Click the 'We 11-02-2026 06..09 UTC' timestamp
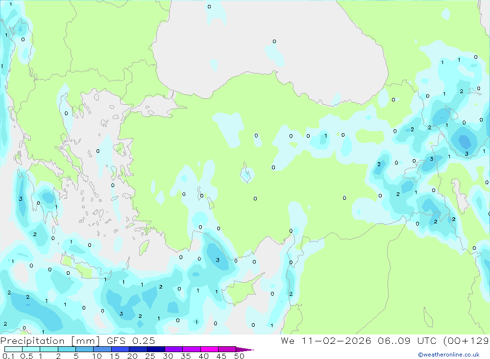Image resolution: width=490 pixels, height=359 pixels. (359, 340)
